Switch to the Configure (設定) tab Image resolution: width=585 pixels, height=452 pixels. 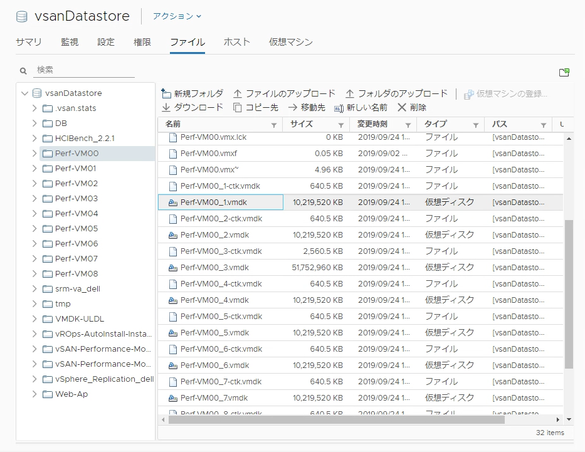[106, 42]
